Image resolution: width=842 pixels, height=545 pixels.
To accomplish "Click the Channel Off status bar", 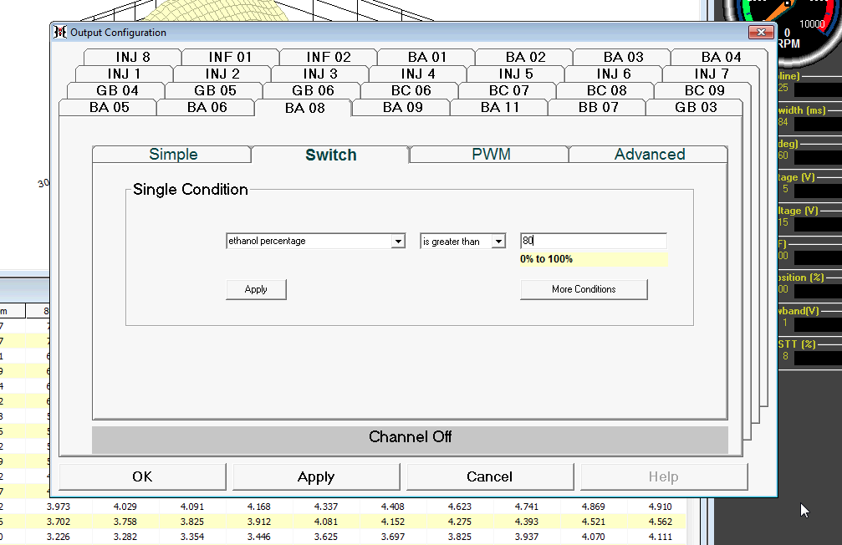I will [410, 437].
